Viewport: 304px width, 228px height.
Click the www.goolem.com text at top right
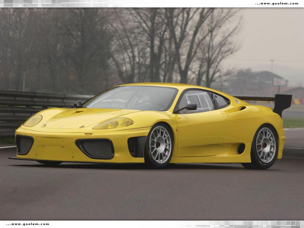coord(277,4)
